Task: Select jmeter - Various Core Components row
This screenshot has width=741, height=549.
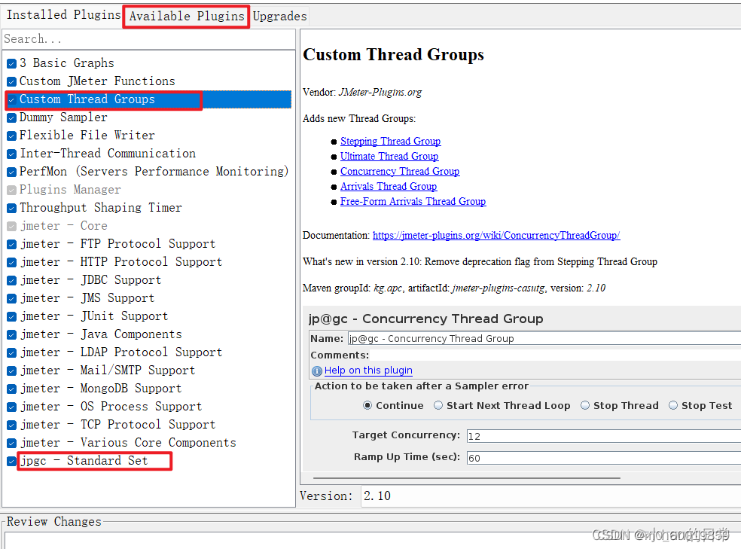Action: [148, 443]
